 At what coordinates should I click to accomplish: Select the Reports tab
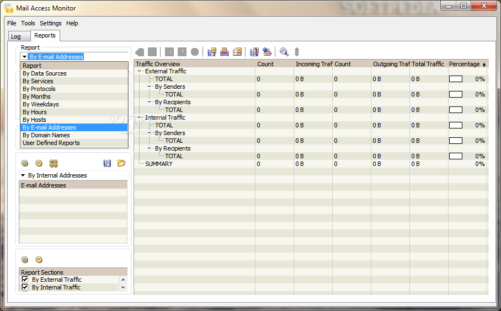[45, 35]
